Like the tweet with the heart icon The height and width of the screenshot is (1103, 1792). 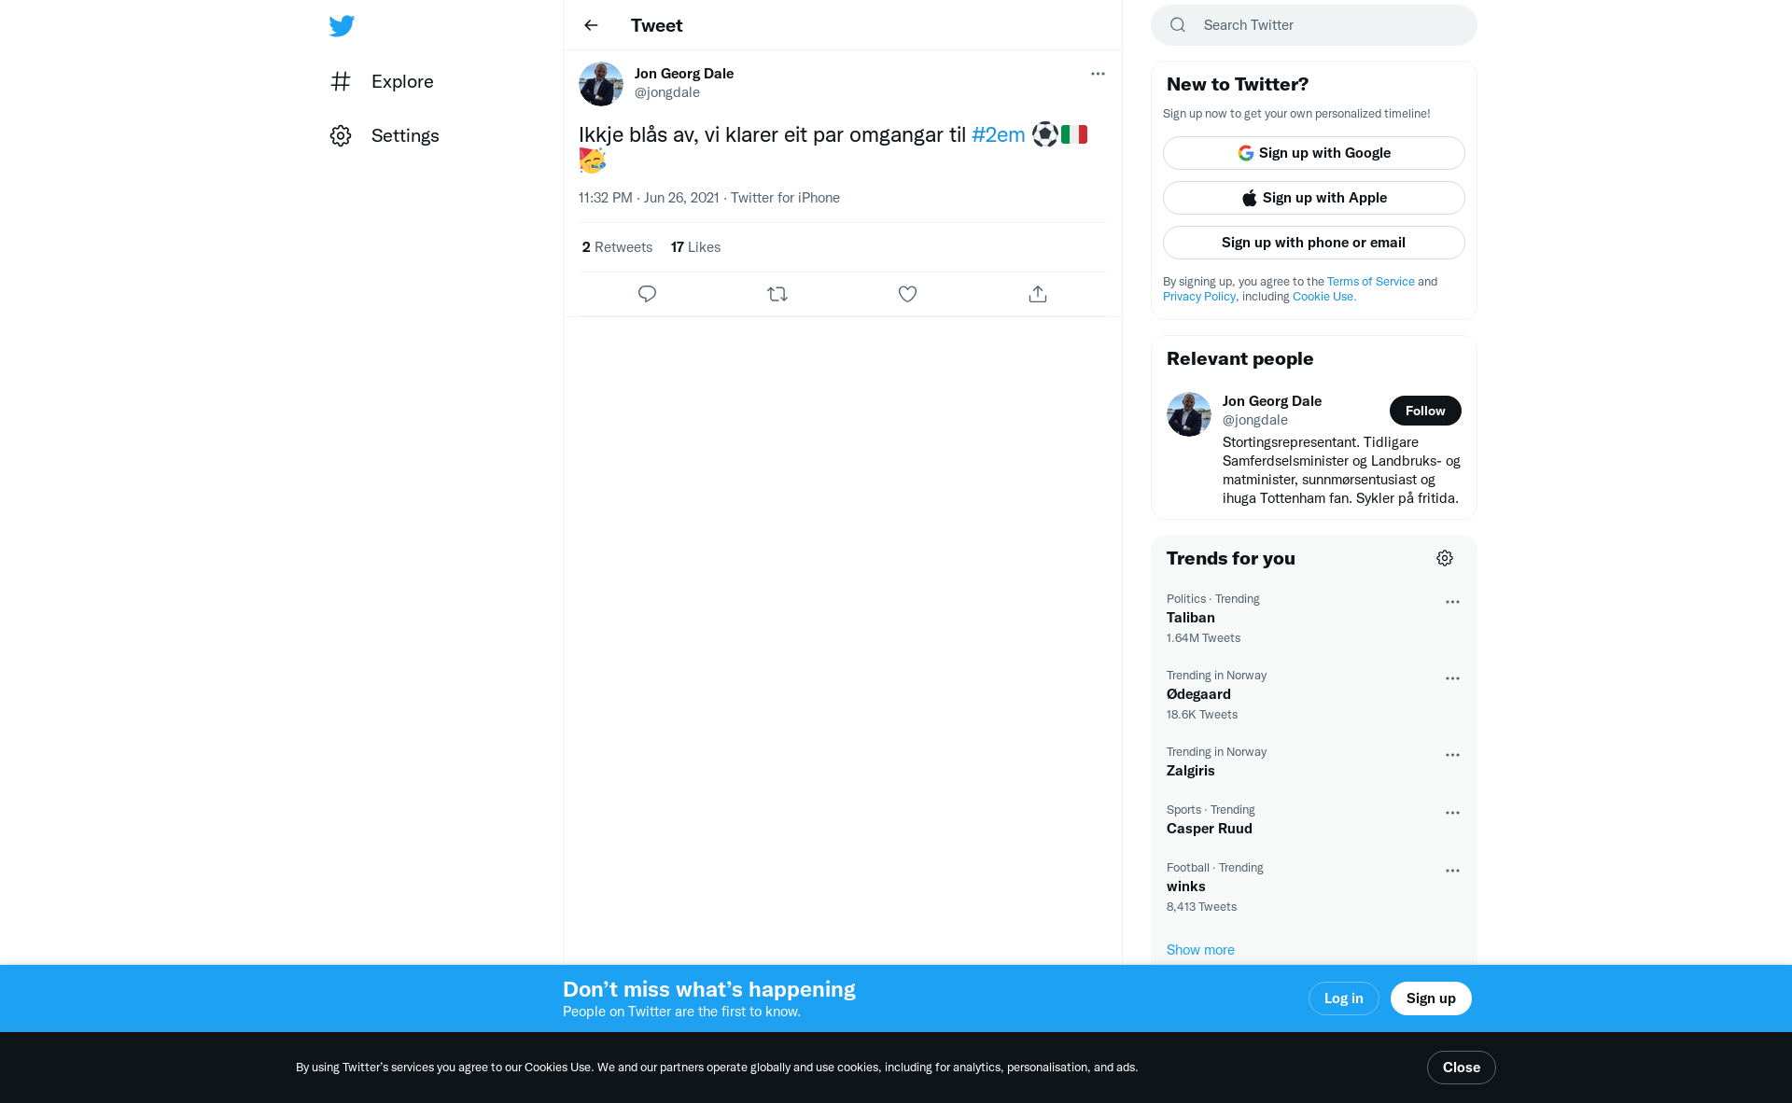pyautogui.click(x=907, y=294)
